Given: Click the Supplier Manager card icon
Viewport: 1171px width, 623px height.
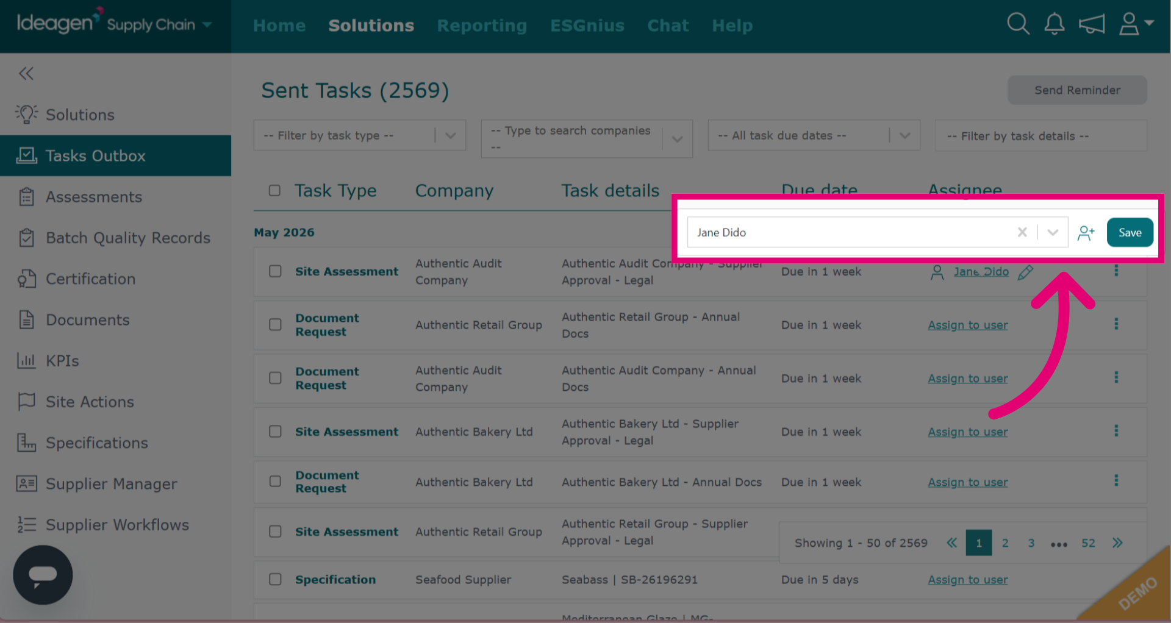Looking at the screenshot, I should pos(26,483).
